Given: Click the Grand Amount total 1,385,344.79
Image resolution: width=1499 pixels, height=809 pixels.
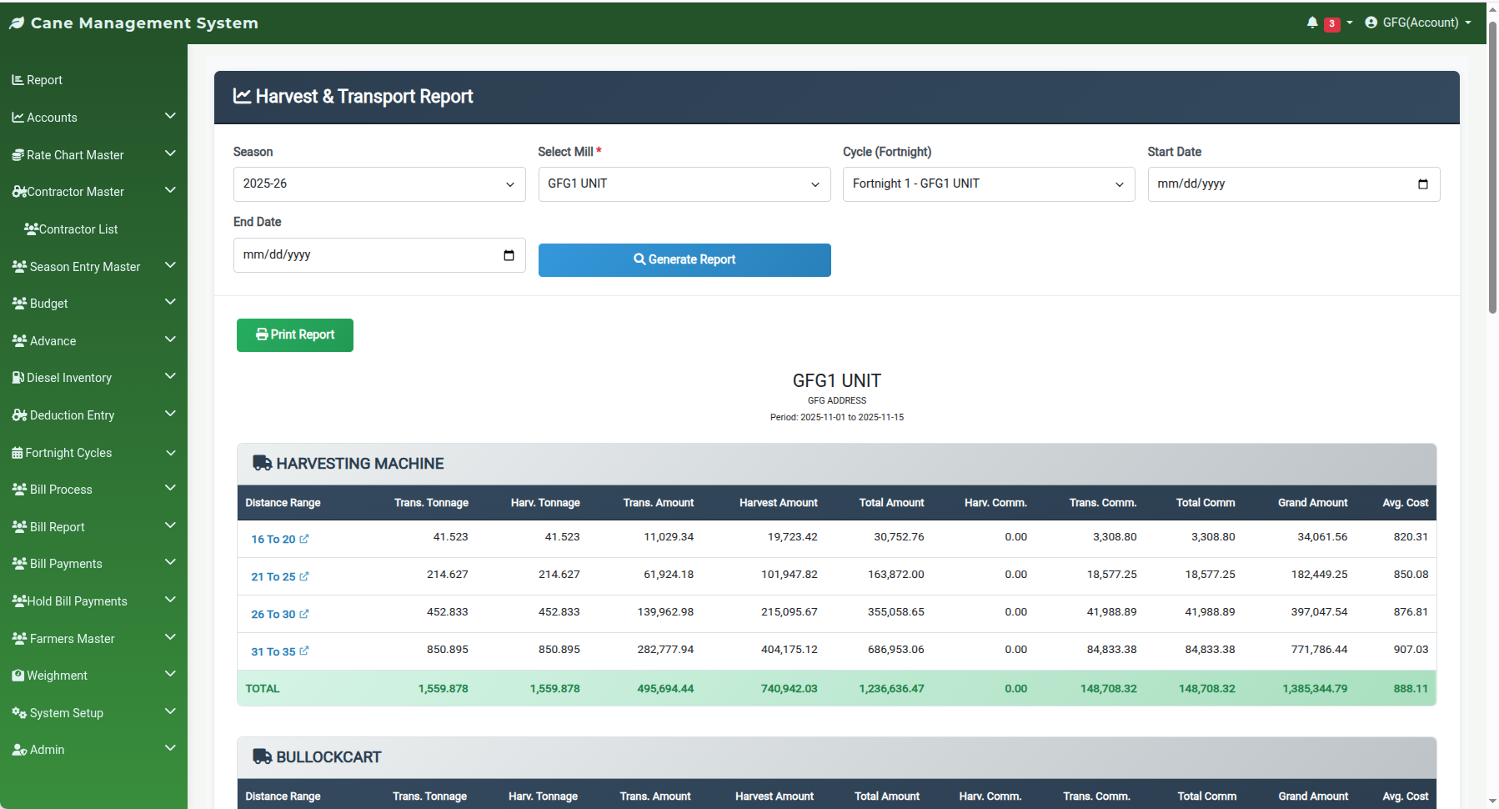Looking at the screenshot, I should [x=1315, y=689].
